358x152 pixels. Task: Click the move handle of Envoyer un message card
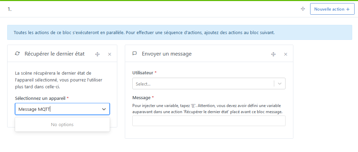coord(273,54)
